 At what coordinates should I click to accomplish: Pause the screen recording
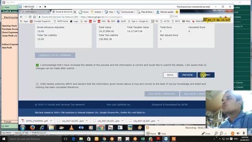(x=151, y=134)
